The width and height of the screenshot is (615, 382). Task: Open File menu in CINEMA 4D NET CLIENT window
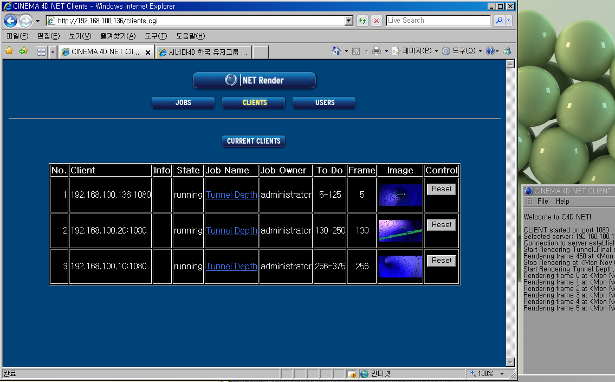(543, 202)
